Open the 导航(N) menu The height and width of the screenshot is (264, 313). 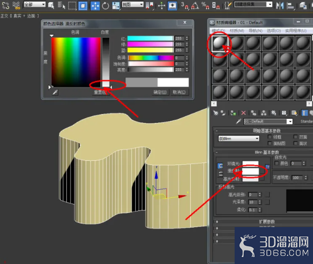[x=256, y=31]
